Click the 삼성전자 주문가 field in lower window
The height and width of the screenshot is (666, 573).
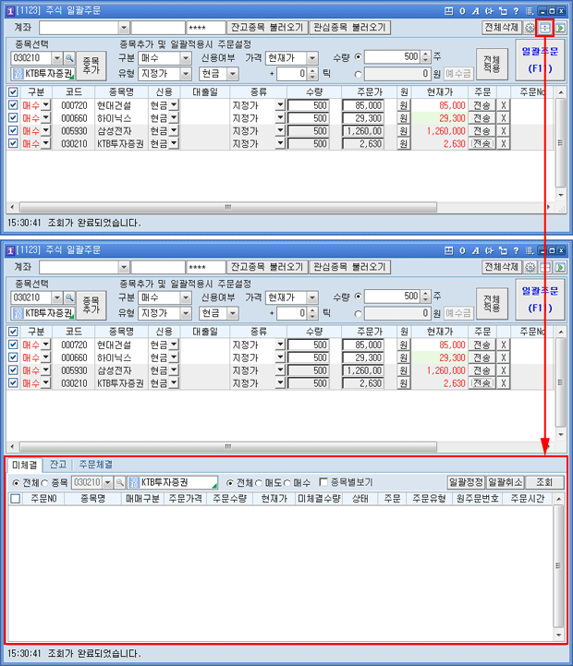coord(362,369)
